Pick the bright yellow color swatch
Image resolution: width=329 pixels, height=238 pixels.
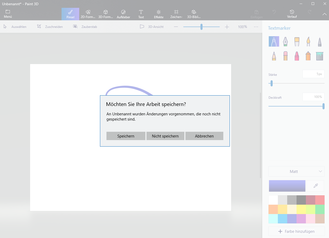tap(301, 209)
